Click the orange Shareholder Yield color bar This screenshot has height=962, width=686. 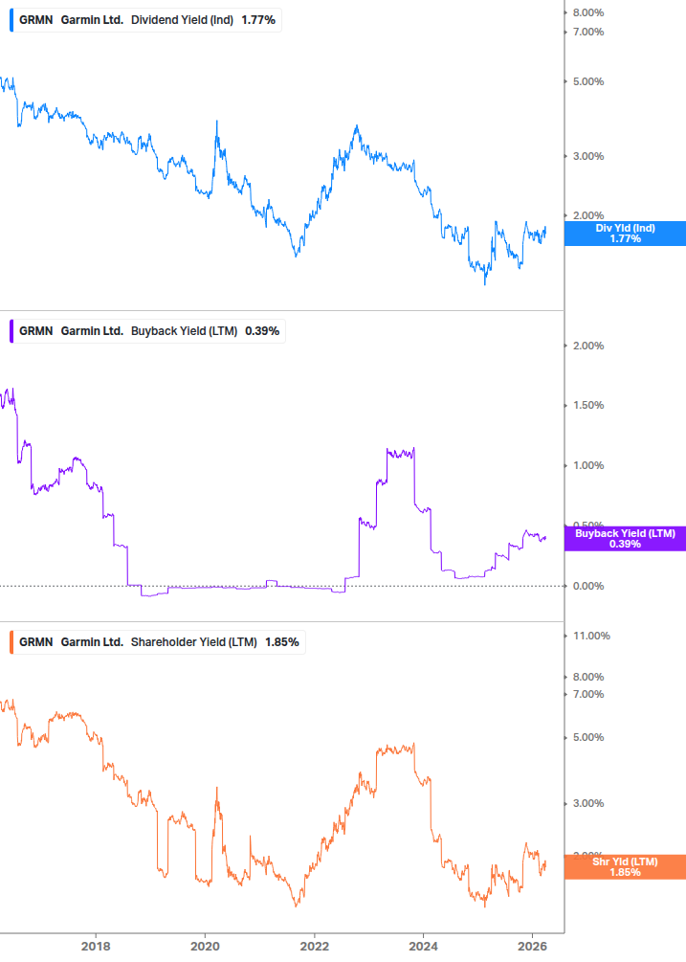tap(11, 641)
